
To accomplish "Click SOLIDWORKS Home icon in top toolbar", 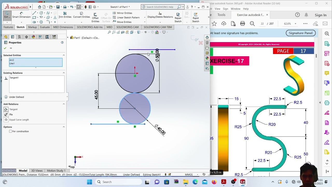I will (x=39, y=7).
